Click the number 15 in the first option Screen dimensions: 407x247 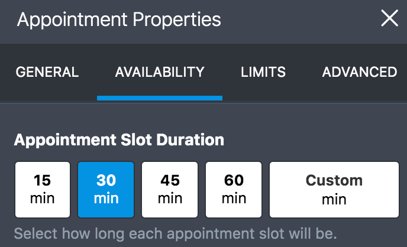43,180
